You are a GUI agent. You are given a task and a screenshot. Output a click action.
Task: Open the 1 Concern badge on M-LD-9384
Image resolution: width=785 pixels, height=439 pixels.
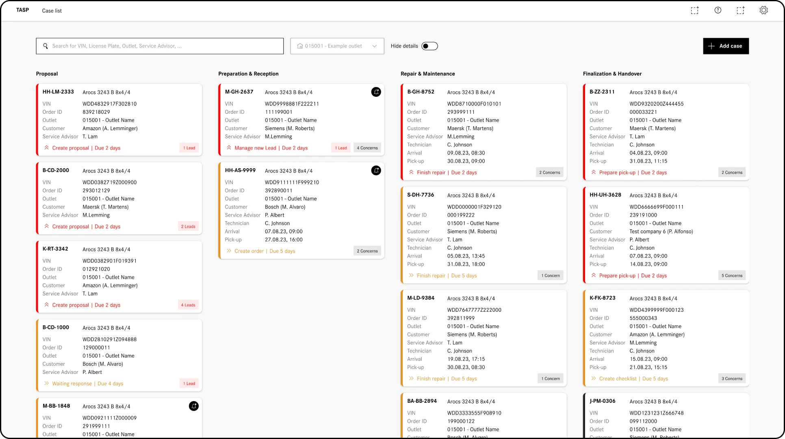551,378
